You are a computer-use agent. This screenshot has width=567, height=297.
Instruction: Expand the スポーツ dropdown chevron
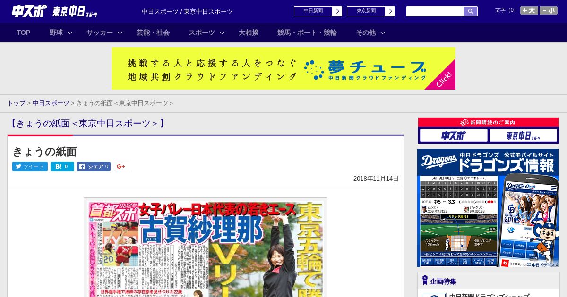(x=222, y=33)
